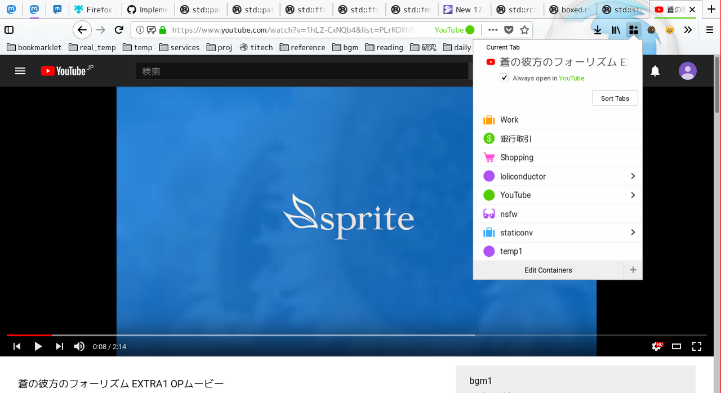Open the bookmarklet bookmarks folder

pyautogui.click(x=34, y=47)
